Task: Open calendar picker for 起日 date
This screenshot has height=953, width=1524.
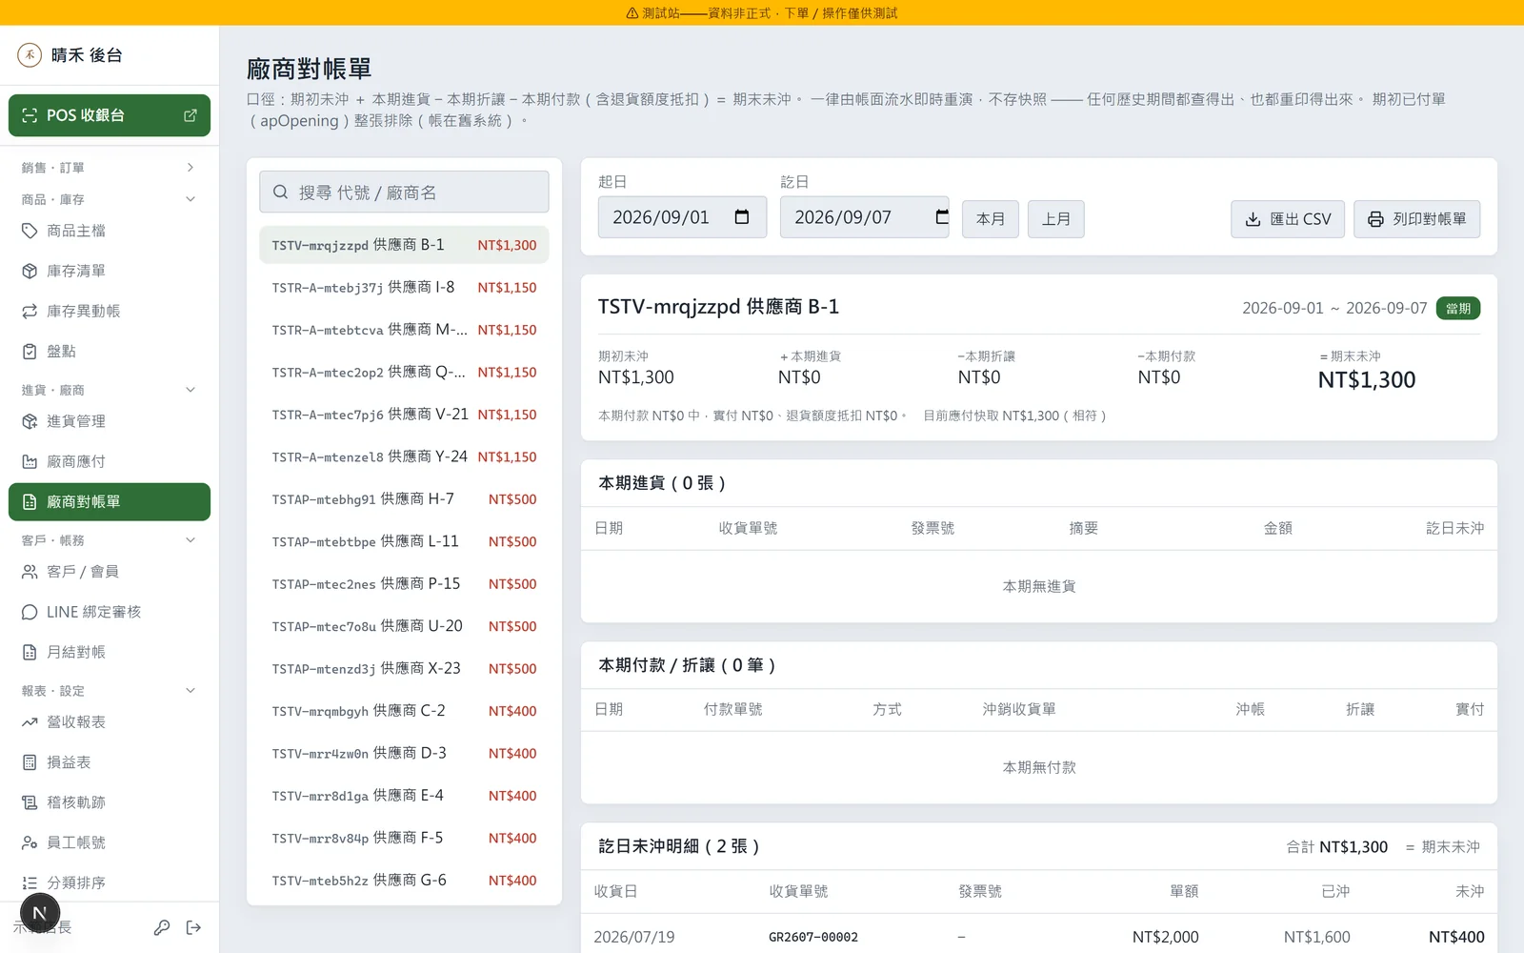Action: 742,217
